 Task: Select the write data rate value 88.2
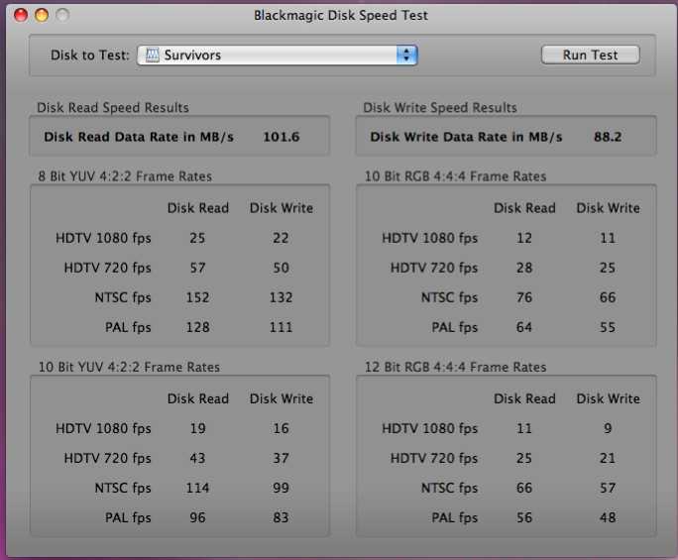(x=608, y=137)
